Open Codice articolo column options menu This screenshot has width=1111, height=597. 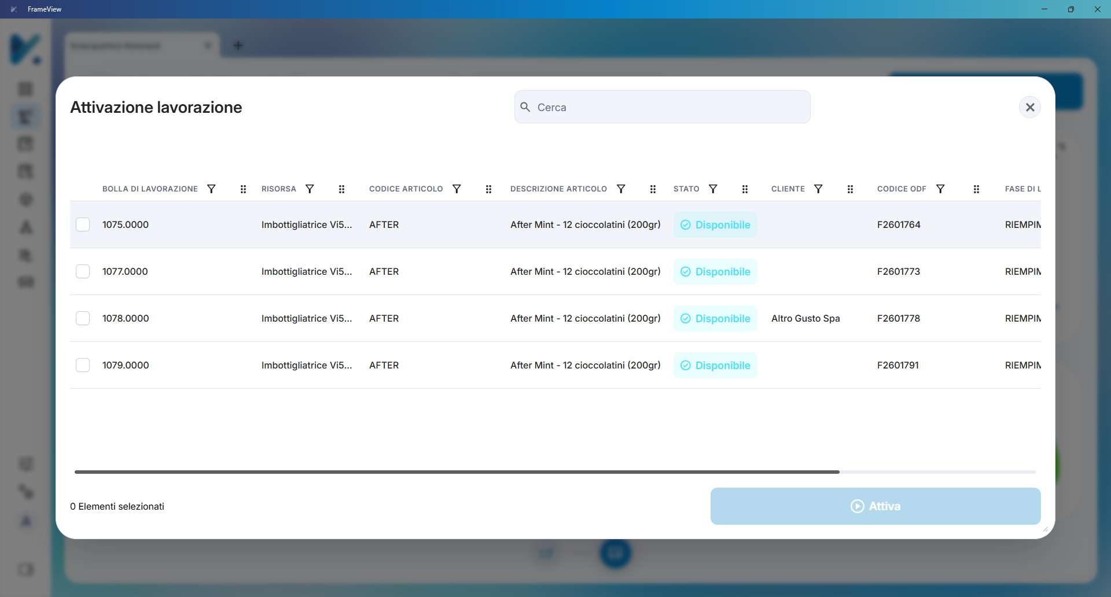click(488, 189)
